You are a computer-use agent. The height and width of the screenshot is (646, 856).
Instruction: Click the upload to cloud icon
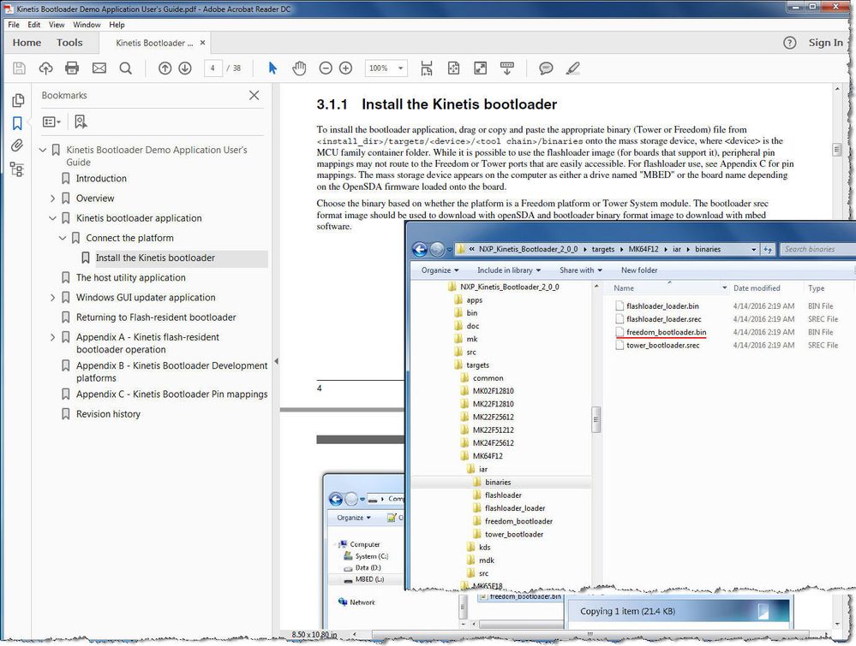pos(46,68)
